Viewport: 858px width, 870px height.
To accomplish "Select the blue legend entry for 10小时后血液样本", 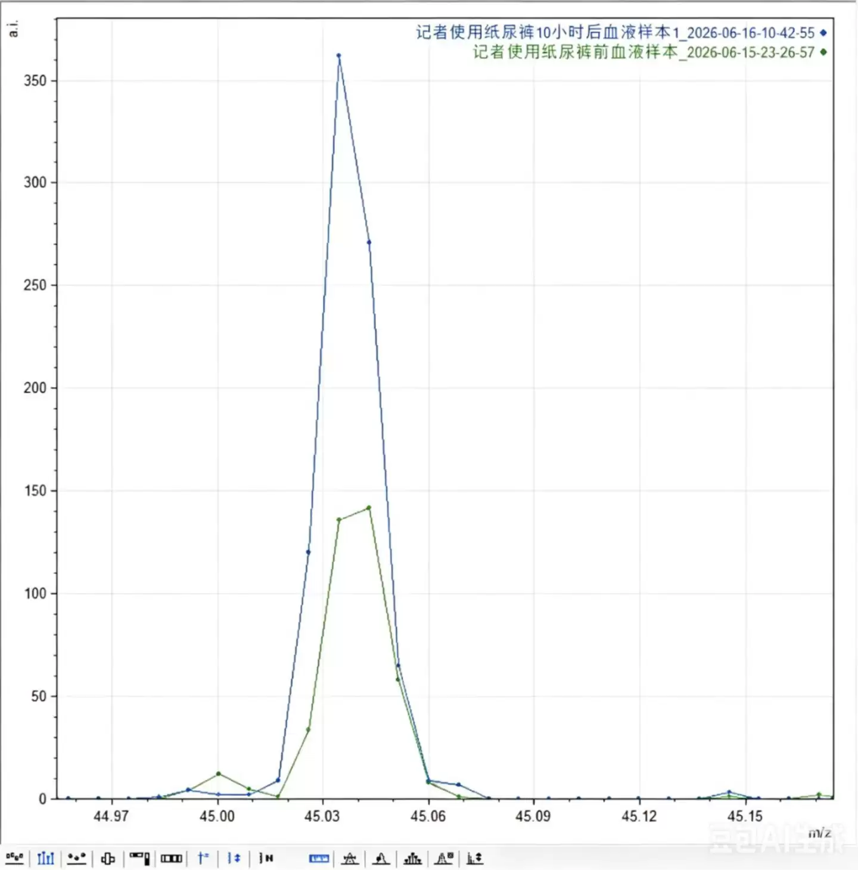I will (615, 33).
